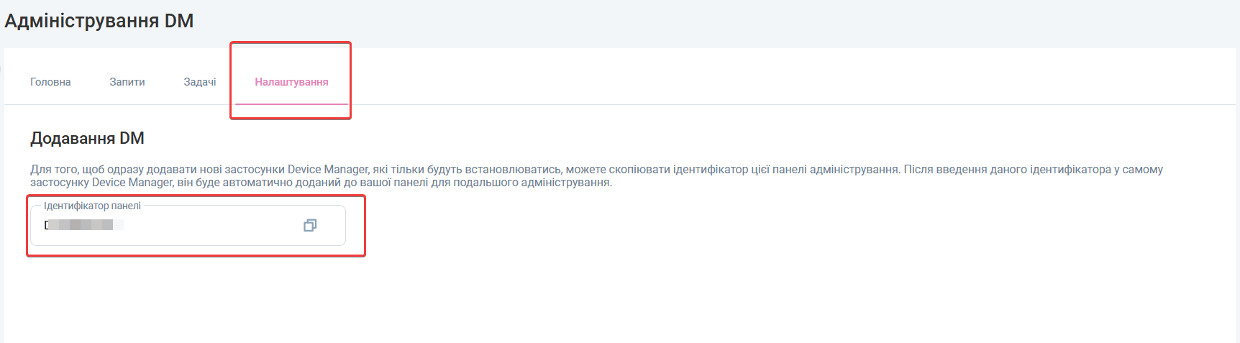Switch to the Запити tab

click(x=127, y=82)
